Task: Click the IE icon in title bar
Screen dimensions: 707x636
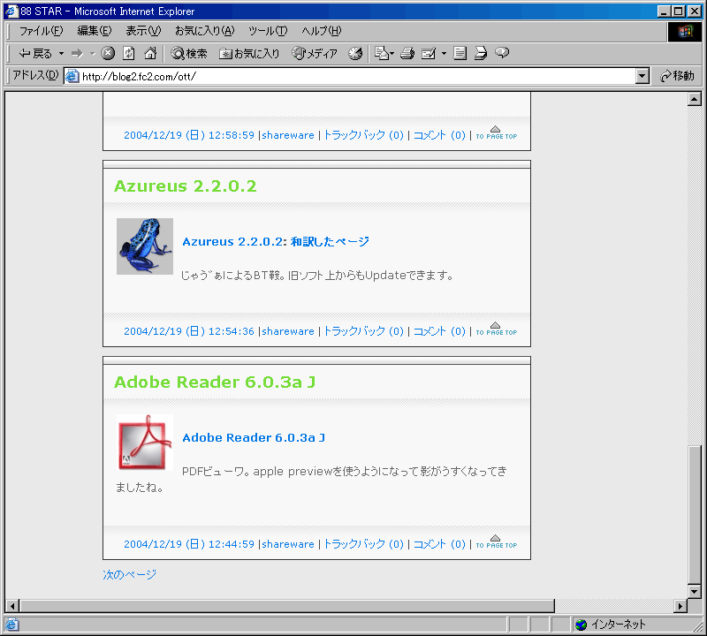Action: 11,11
